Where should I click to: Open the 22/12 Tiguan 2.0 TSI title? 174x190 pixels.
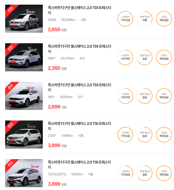point(79,165)
